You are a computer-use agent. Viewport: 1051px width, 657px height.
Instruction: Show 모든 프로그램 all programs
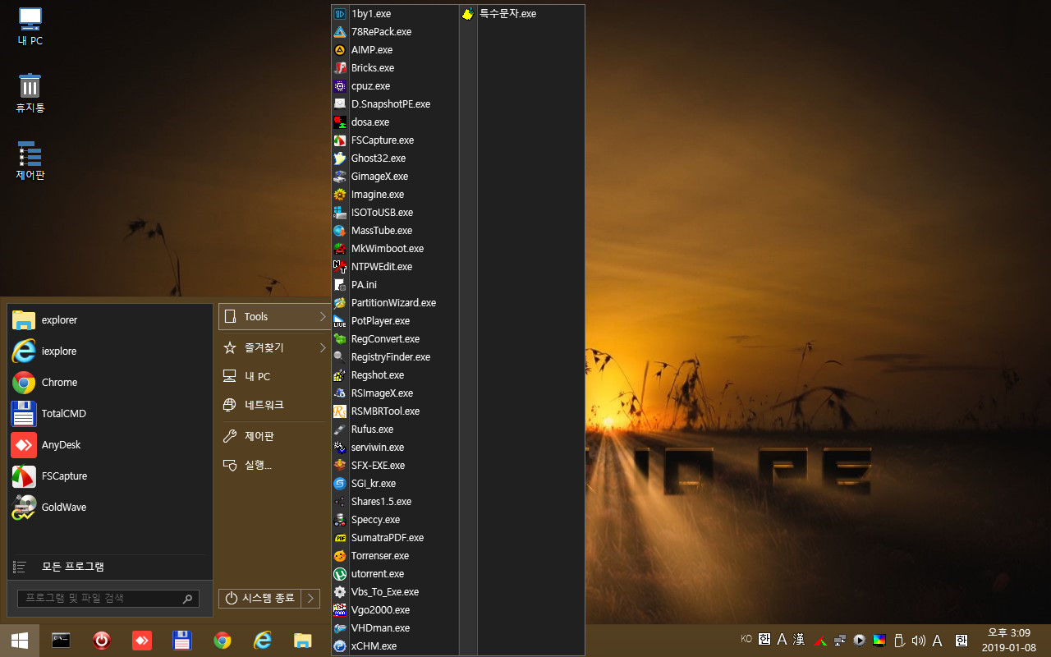point(109,567)
